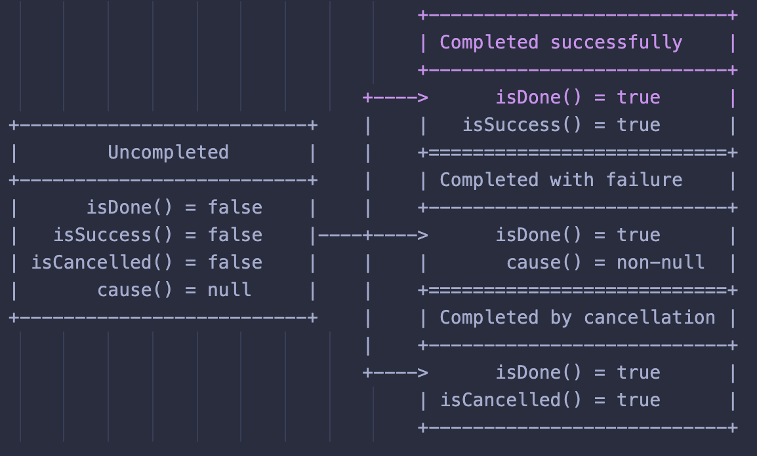Click 'isCancelled() = true' line

550,400
